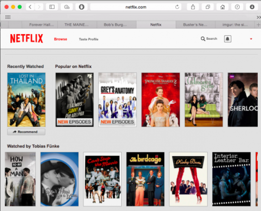This screenshot has height=211, width=261.
Task: Open I Don't Want to Be a Man poster
Action: click(59, 179)
